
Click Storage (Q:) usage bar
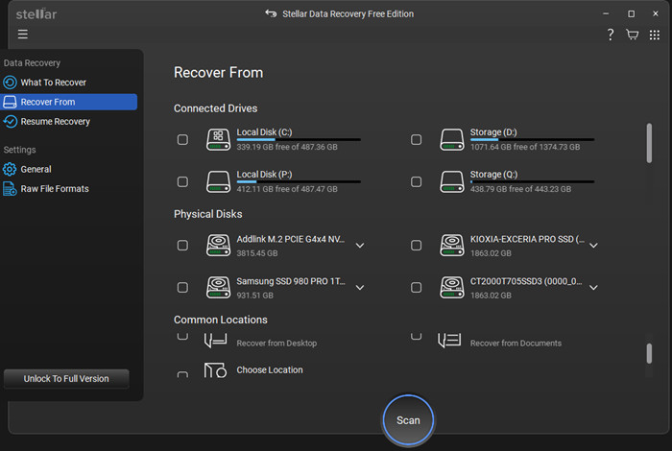[532, 181]
